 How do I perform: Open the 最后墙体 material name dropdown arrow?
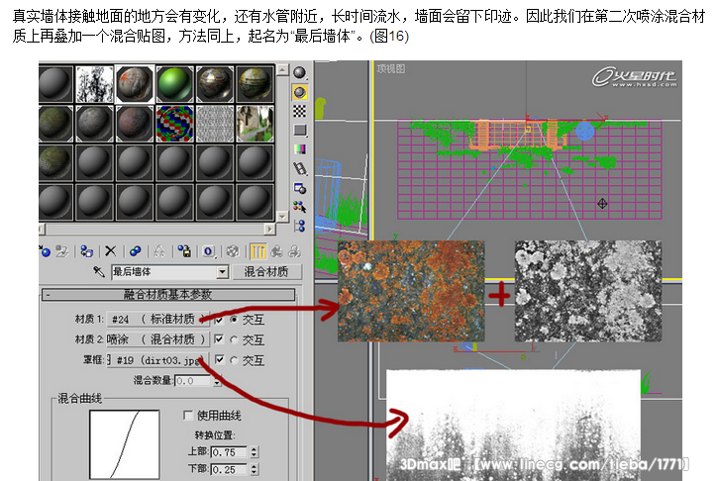(222, 272)
